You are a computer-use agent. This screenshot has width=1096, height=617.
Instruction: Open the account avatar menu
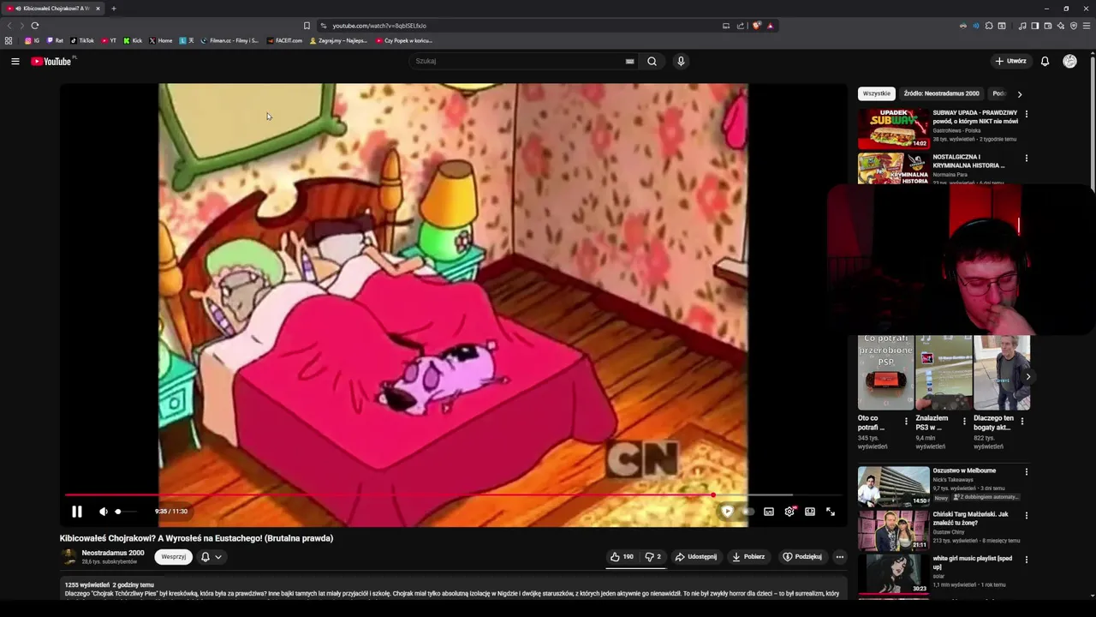[x=1069, y=61]
